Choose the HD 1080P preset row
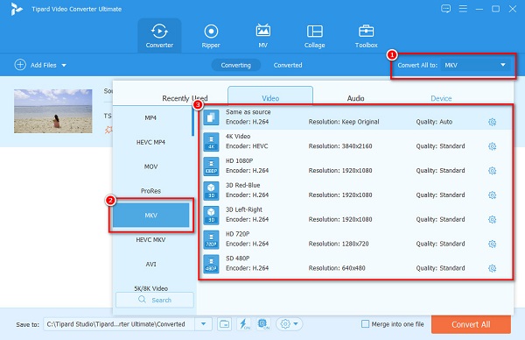525x340 pixels. tap(356, 166)
